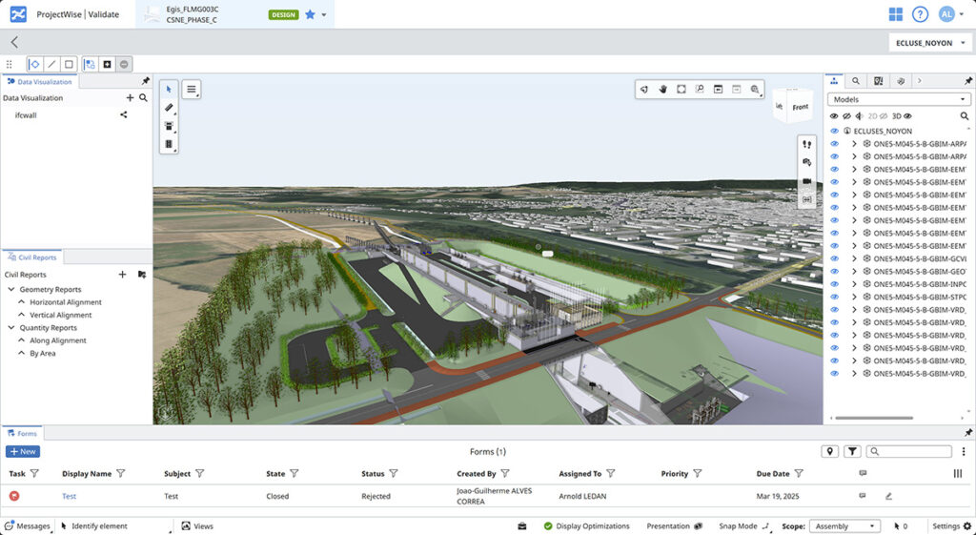
Task: Open the Test form link
Action: (69, 496)
